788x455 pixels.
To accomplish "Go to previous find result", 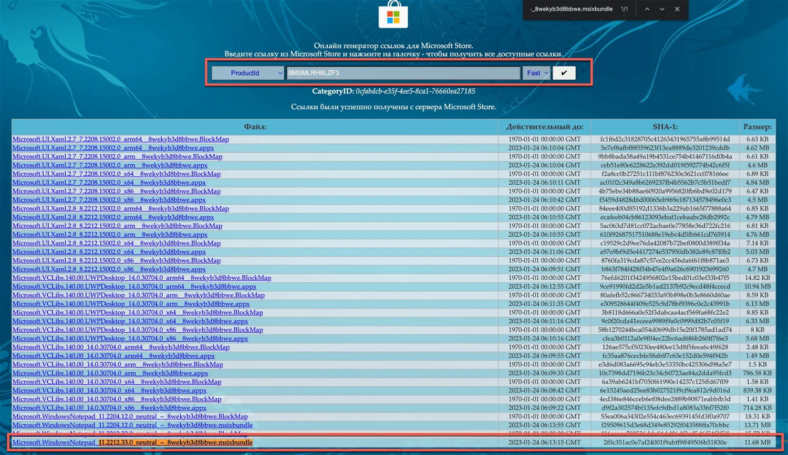I will [x=647, y=9].
